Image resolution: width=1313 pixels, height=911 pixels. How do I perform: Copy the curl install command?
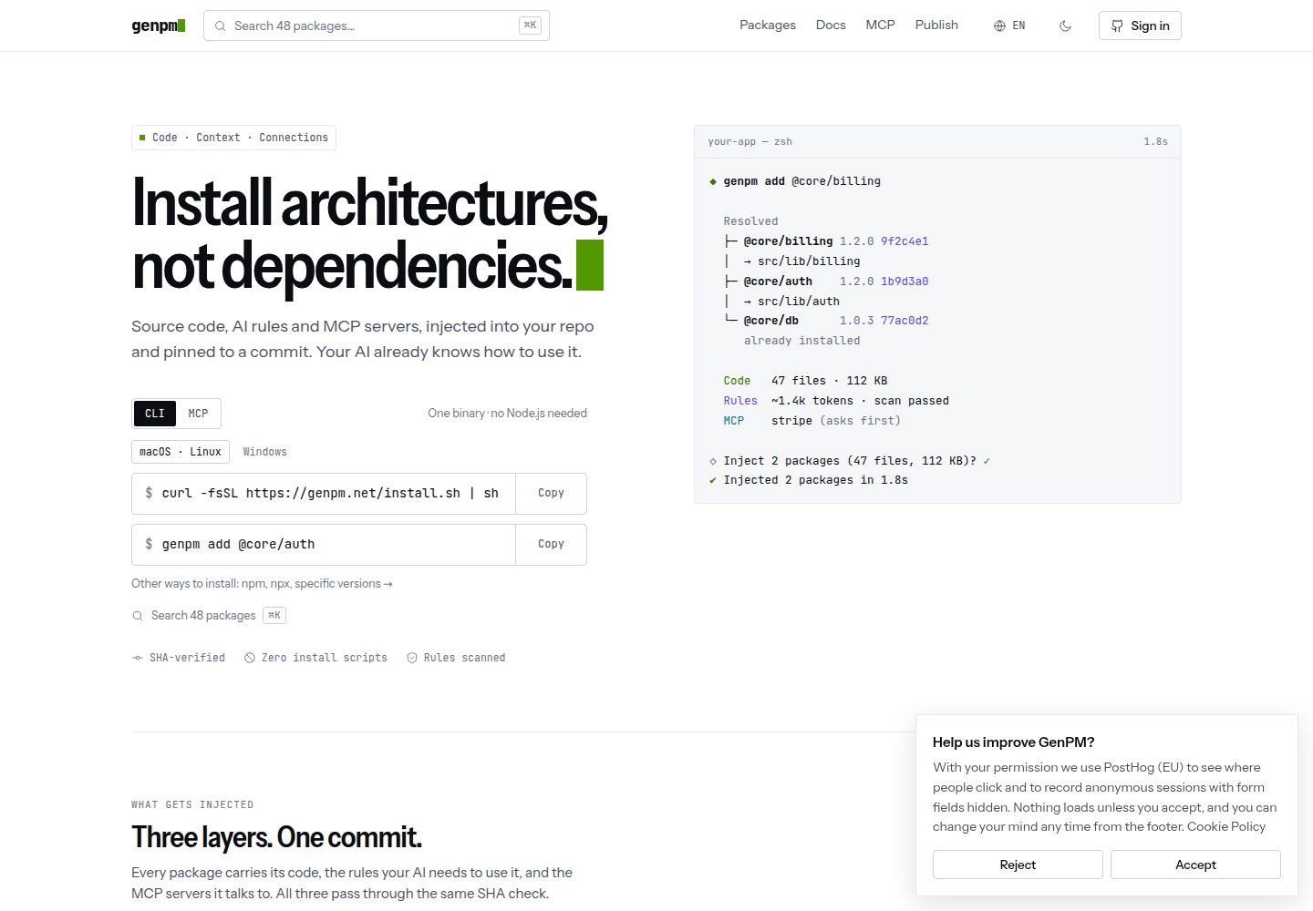coord(551,493)
